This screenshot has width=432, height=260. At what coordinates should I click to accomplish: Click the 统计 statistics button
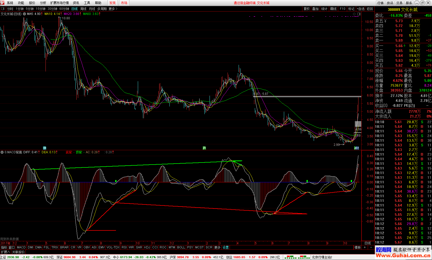pyautogui.click(x=325, y=9)
